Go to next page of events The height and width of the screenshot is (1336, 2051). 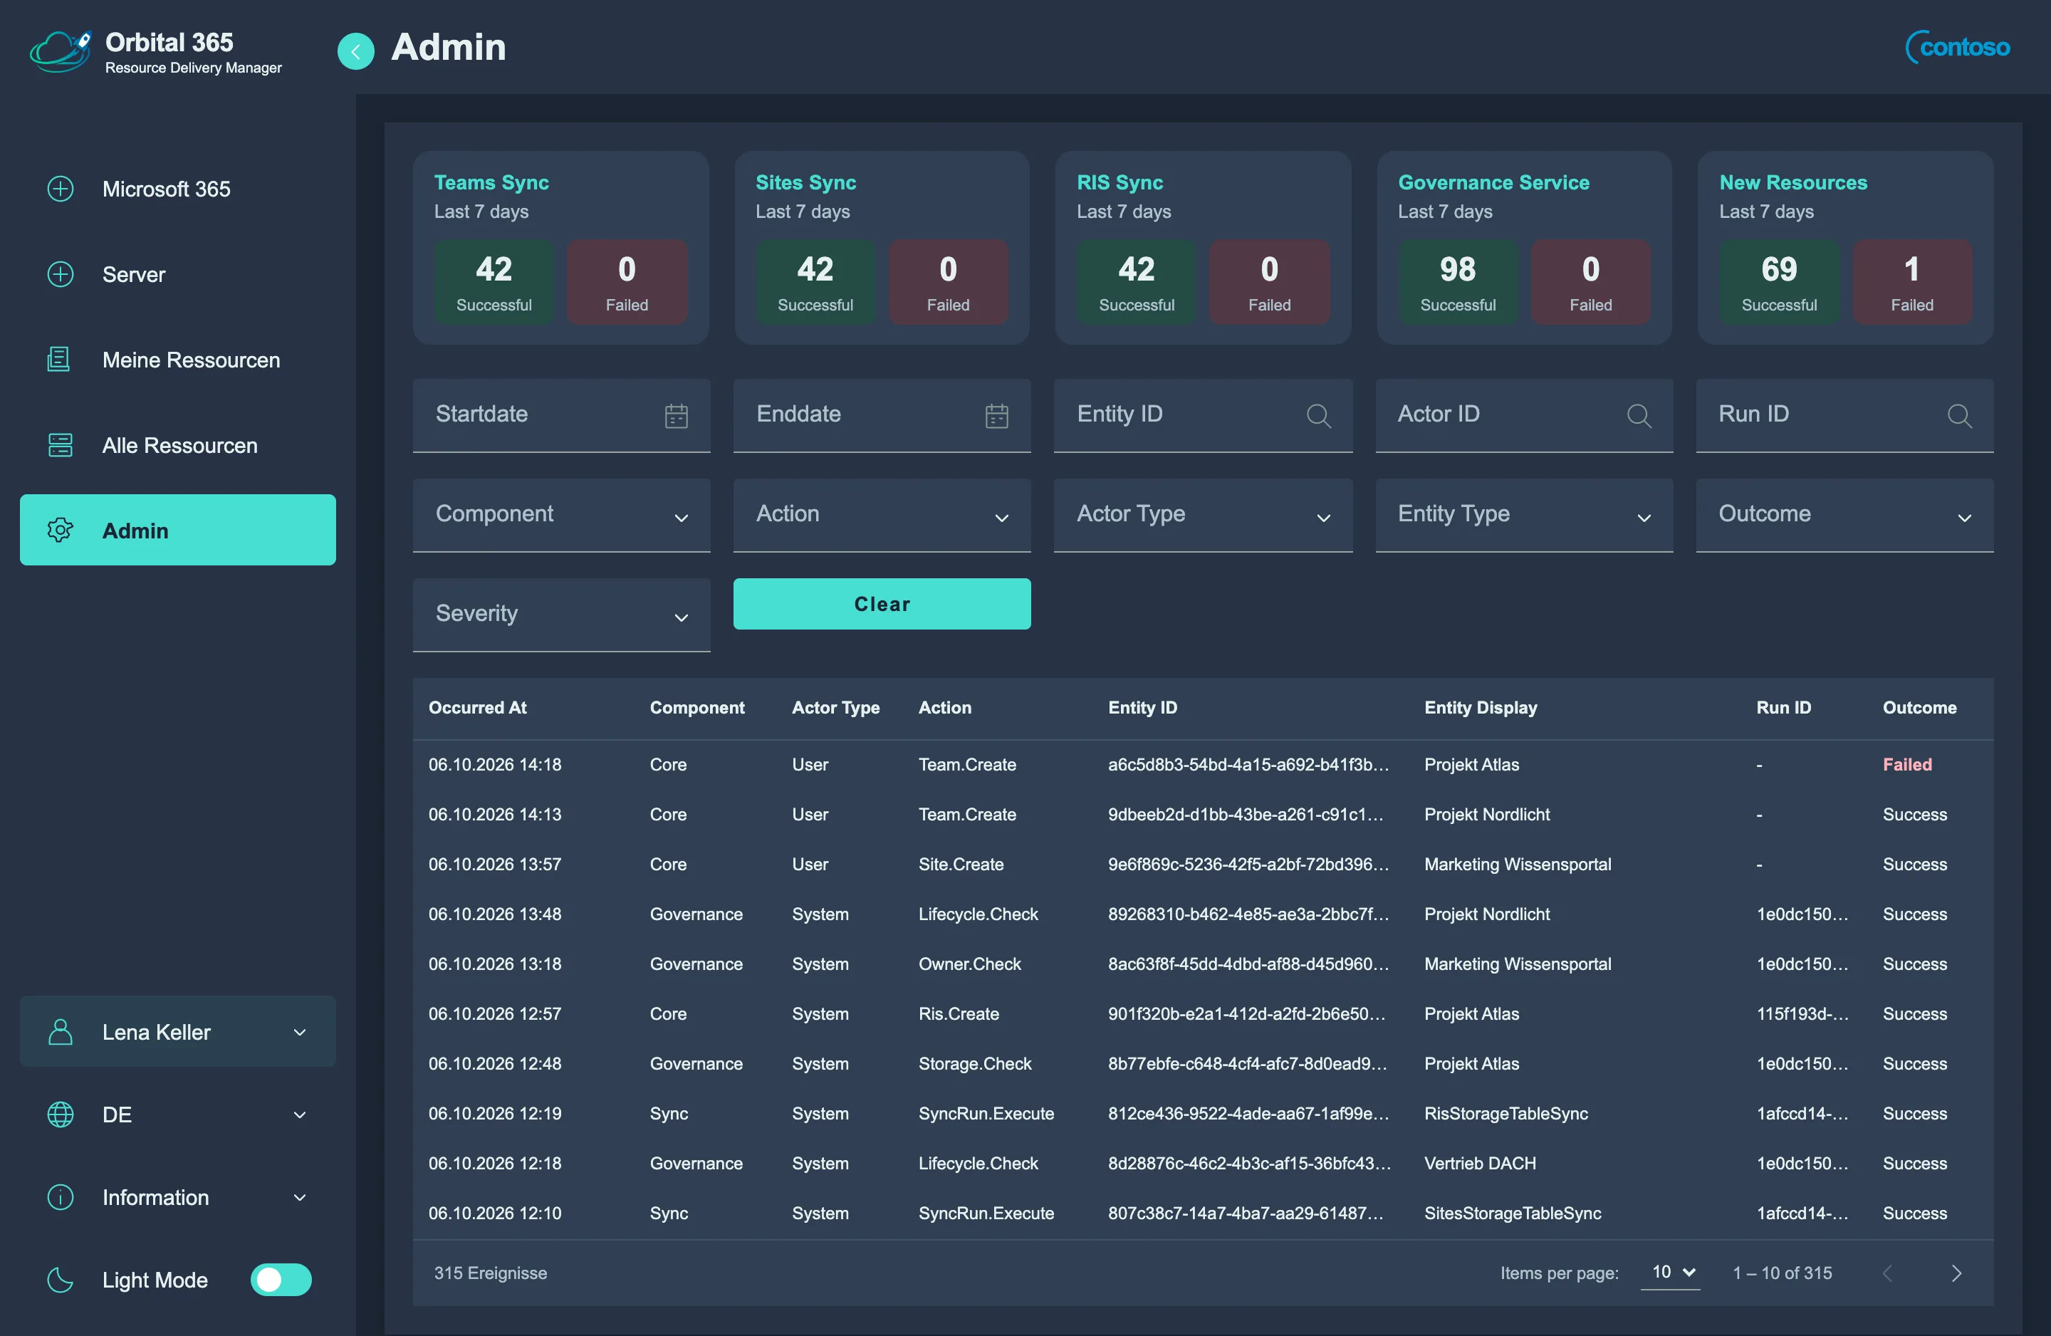coord(1956,1273)
